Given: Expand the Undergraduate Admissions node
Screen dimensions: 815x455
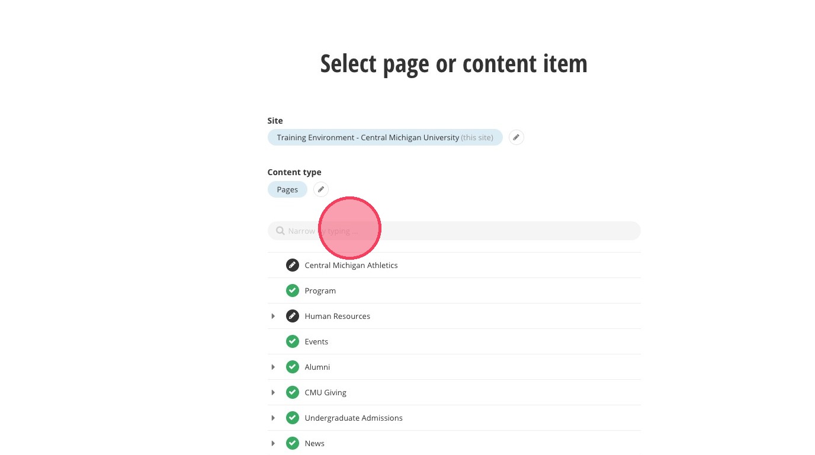Looking at the screenshot, I should coord(273,418).
